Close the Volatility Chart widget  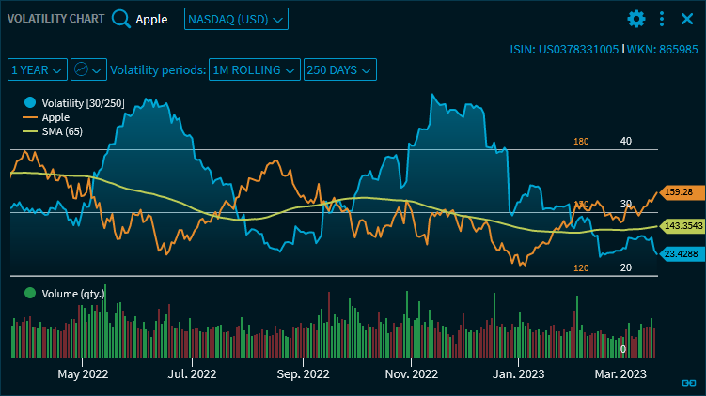687,19
